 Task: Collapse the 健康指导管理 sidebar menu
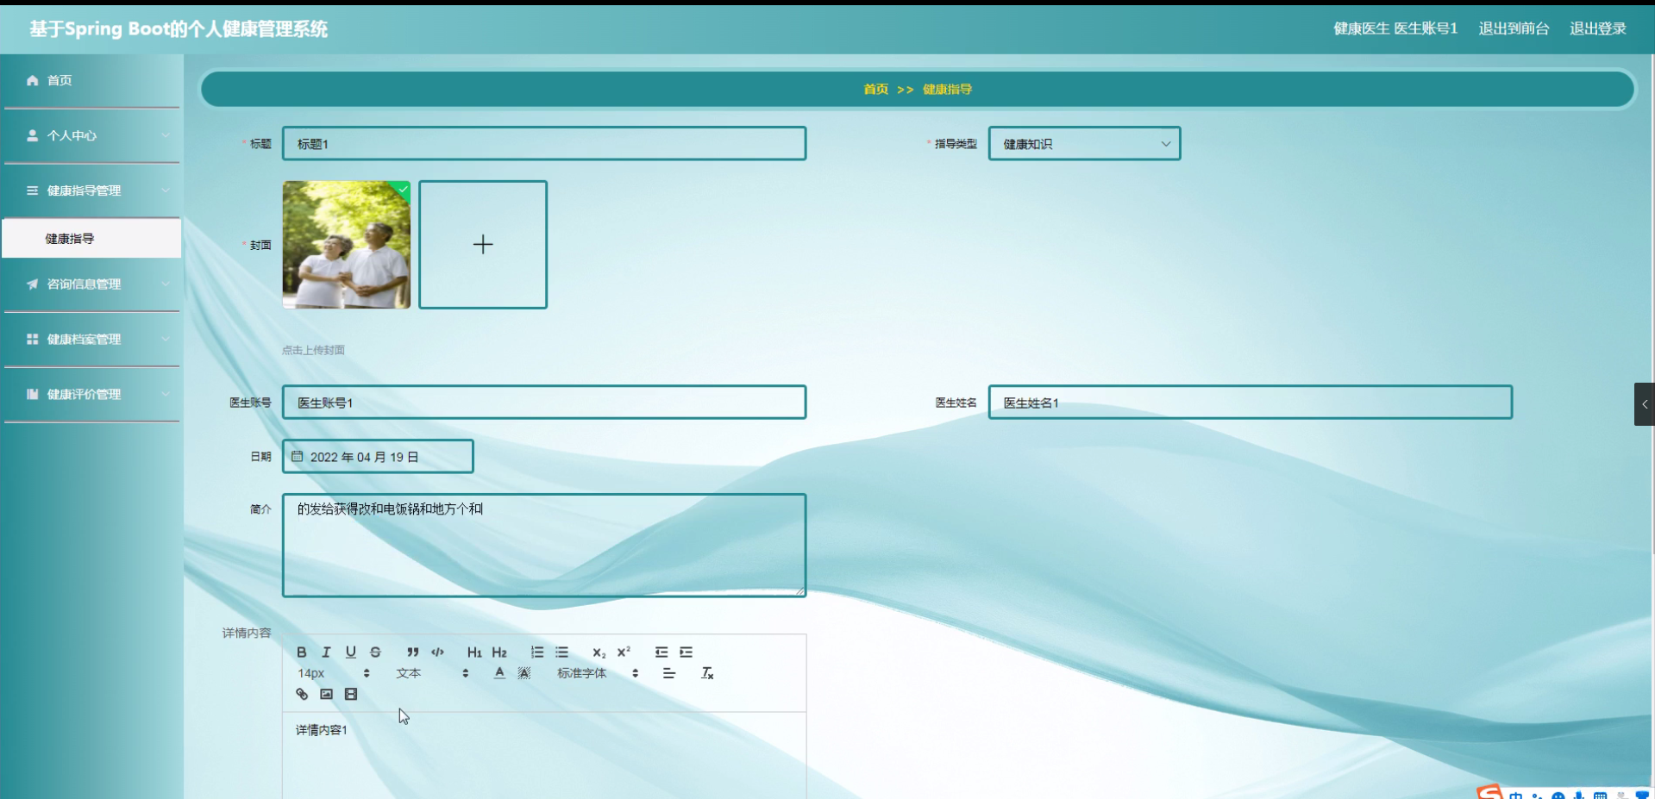click(x=91, y=190)
